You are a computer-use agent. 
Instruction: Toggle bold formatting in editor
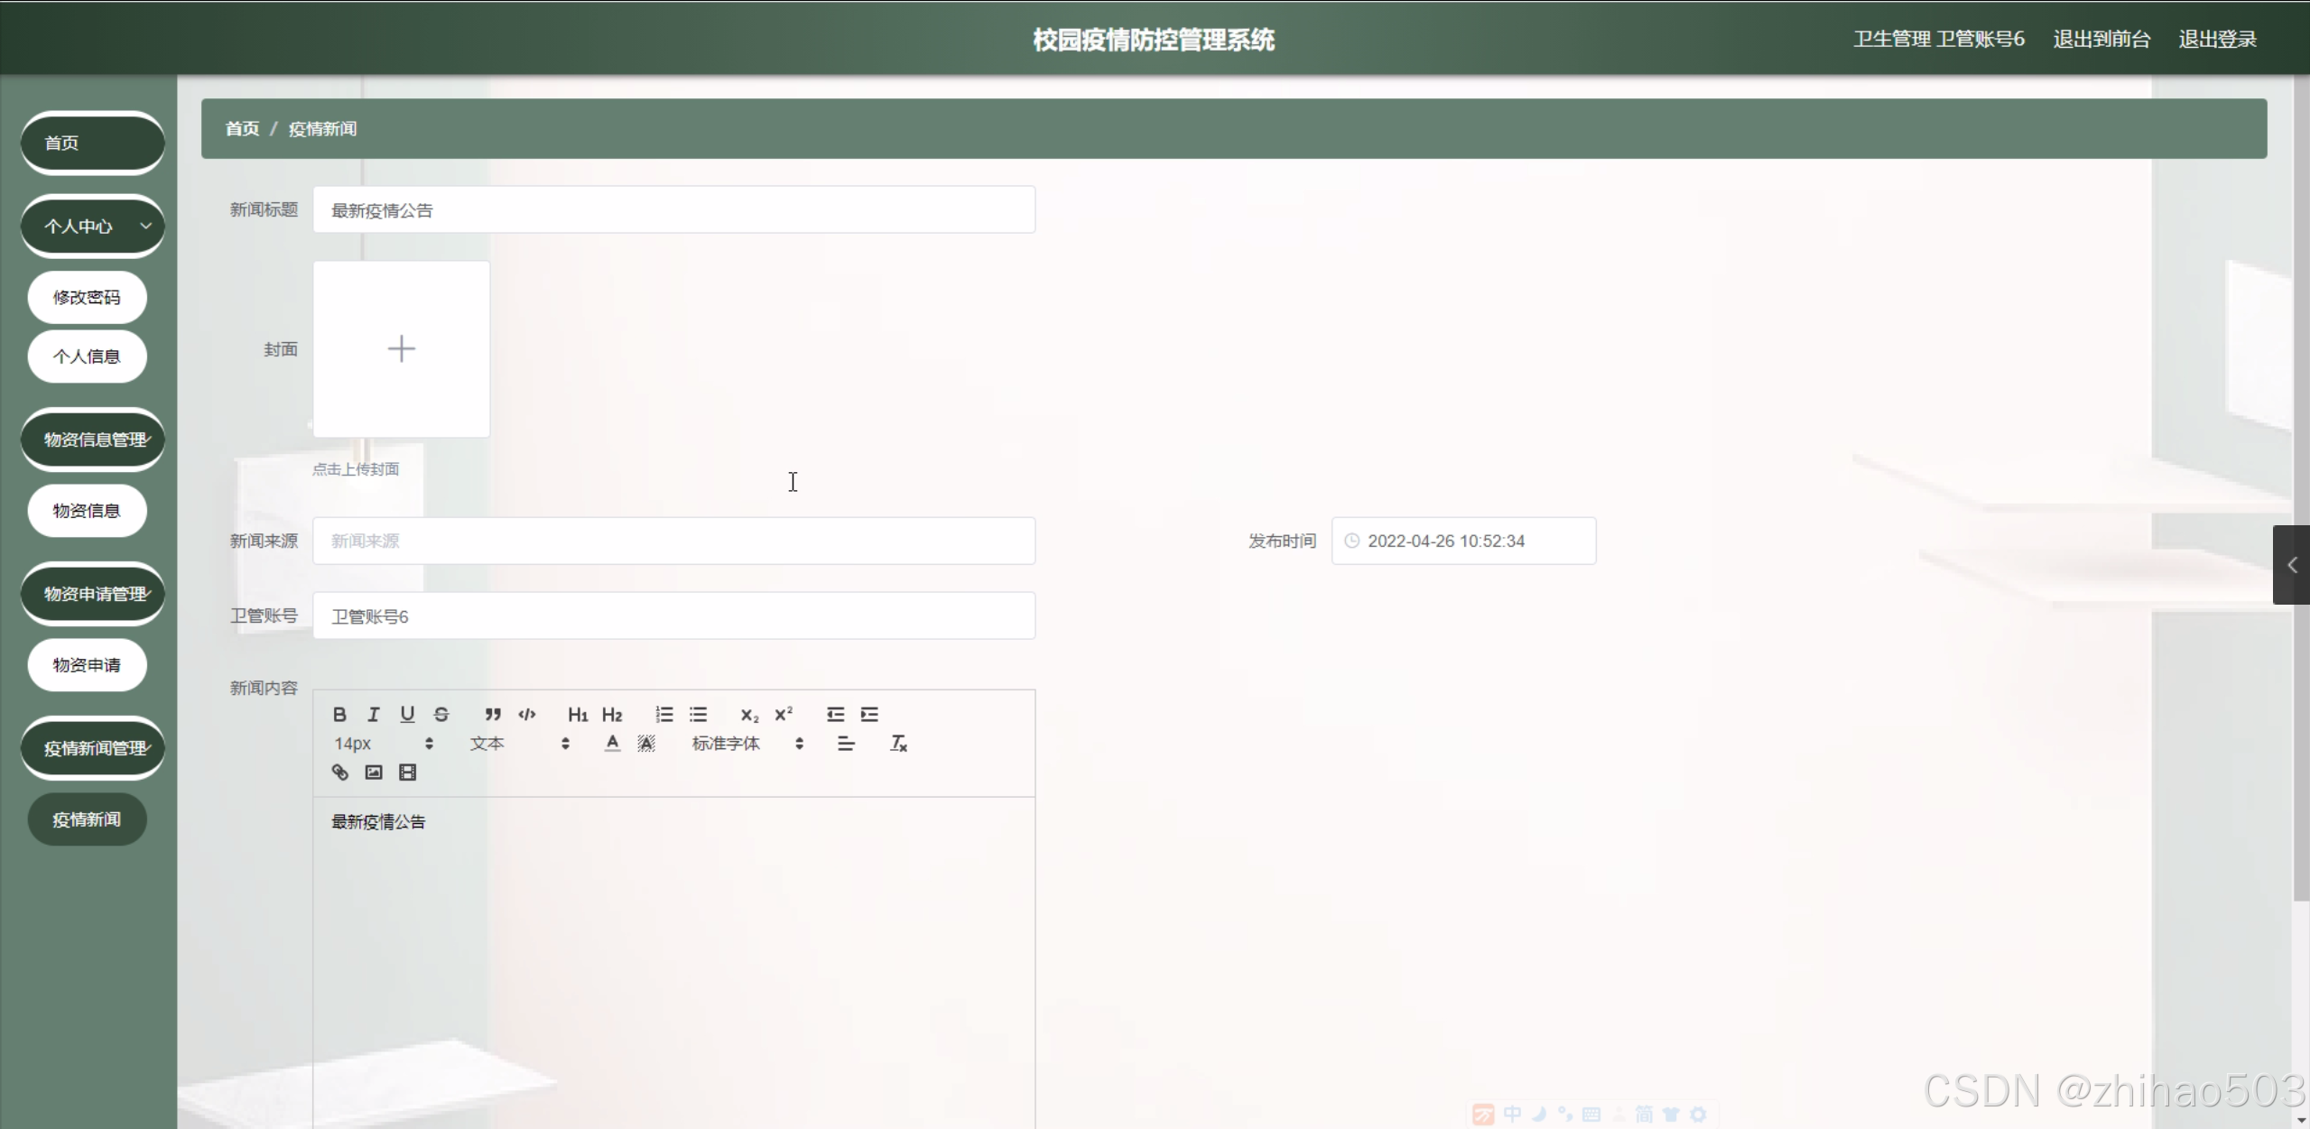(339, 714)
